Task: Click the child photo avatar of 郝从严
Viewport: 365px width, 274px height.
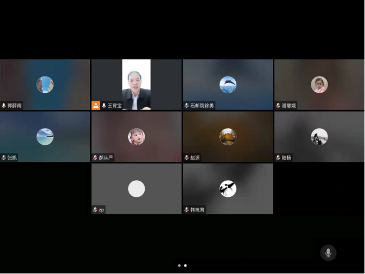Action: (136, 137)
